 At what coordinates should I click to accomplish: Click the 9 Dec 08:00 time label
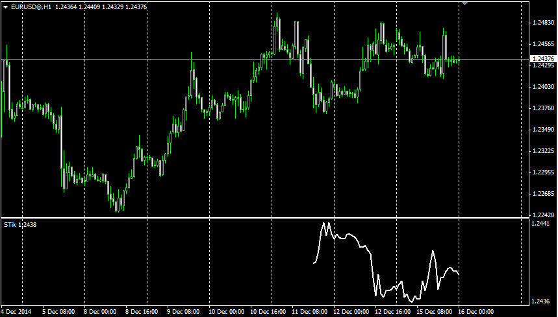coord(183,312)
